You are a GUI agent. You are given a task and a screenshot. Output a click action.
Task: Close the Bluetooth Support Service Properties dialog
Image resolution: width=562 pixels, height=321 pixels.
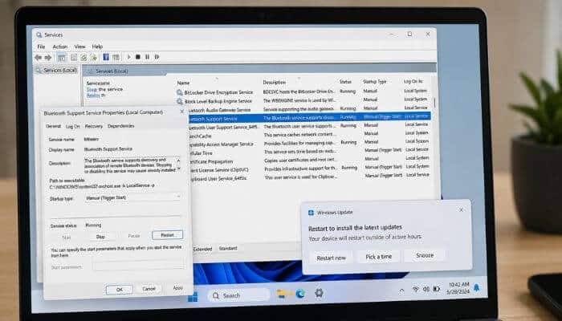point(181,112)
